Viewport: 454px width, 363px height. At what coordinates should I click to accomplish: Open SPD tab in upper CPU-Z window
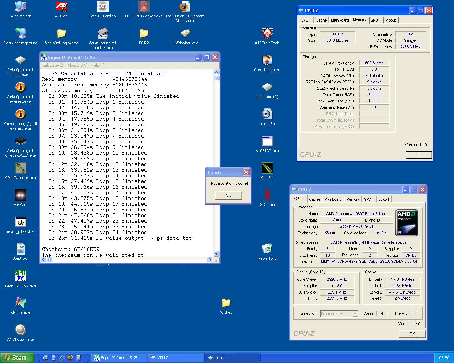[x=375, y=20]
